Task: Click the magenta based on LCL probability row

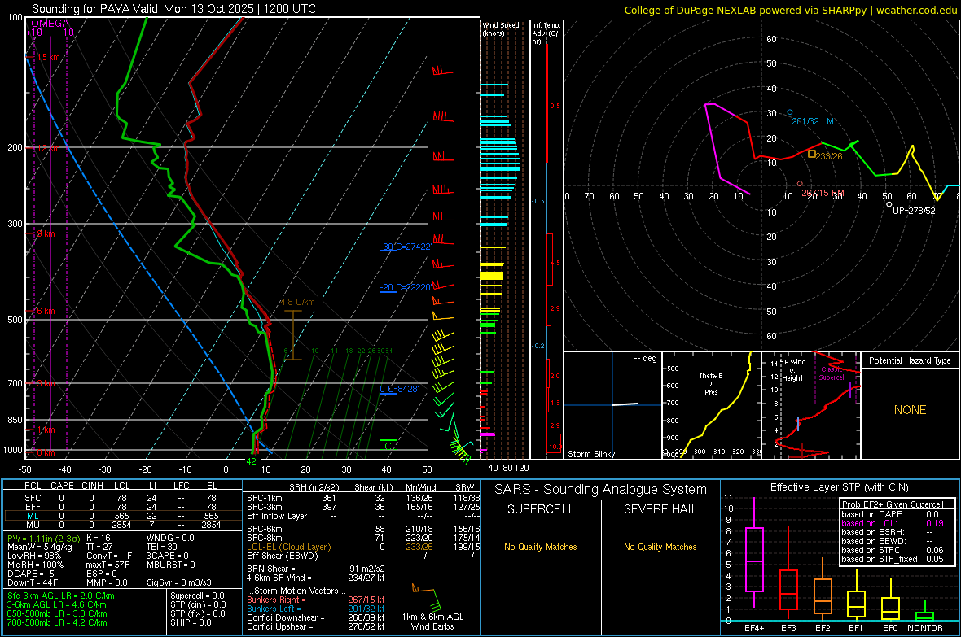Action: tap(893, 523)
